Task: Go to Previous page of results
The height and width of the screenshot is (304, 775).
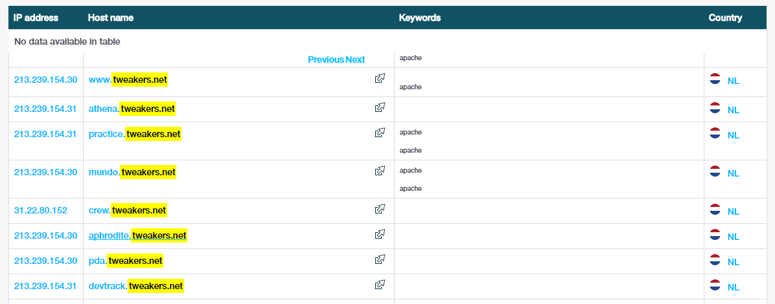Action: 326,60
